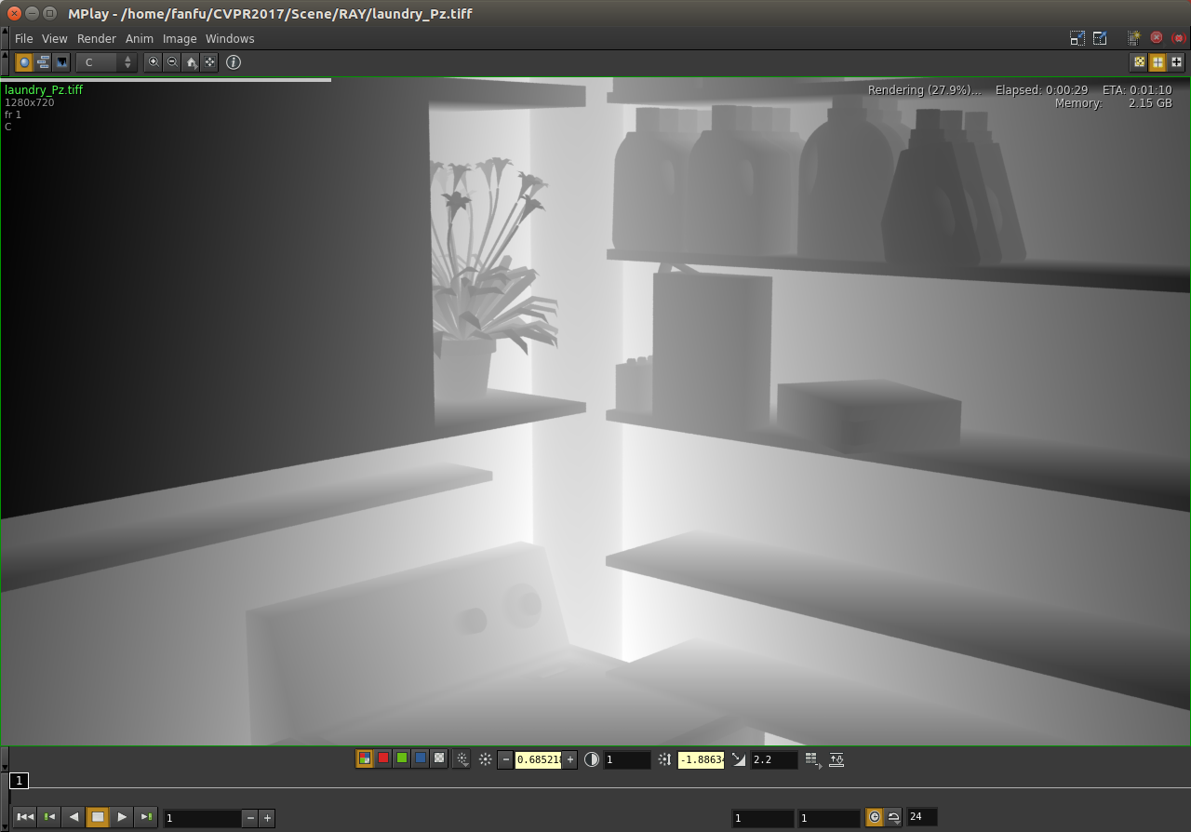Click the red stop render icon
The image size is (1191, 832).
point(1157,38)
